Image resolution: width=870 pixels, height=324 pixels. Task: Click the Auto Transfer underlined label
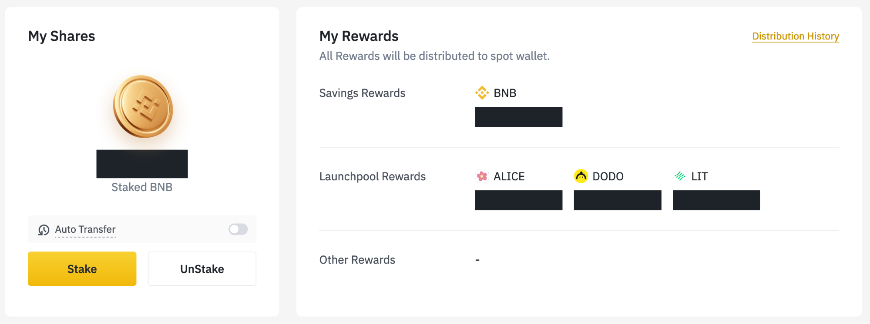click(85, 229)
